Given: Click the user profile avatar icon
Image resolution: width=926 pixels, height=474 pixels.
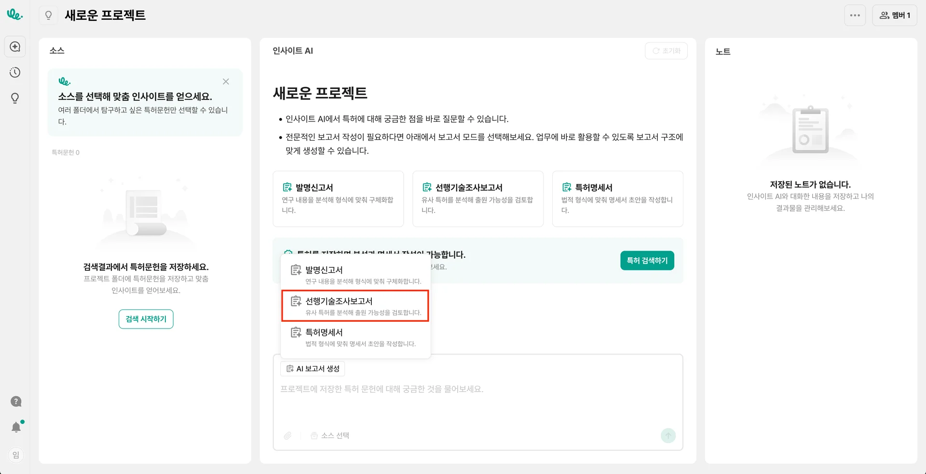Looking at the screenshot, I should point(16,455).
